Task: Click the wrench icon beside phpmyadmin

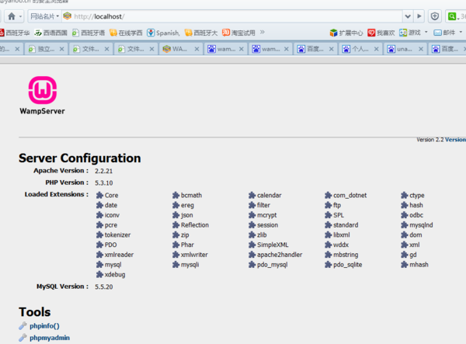Action: click(x=23, y=339)
